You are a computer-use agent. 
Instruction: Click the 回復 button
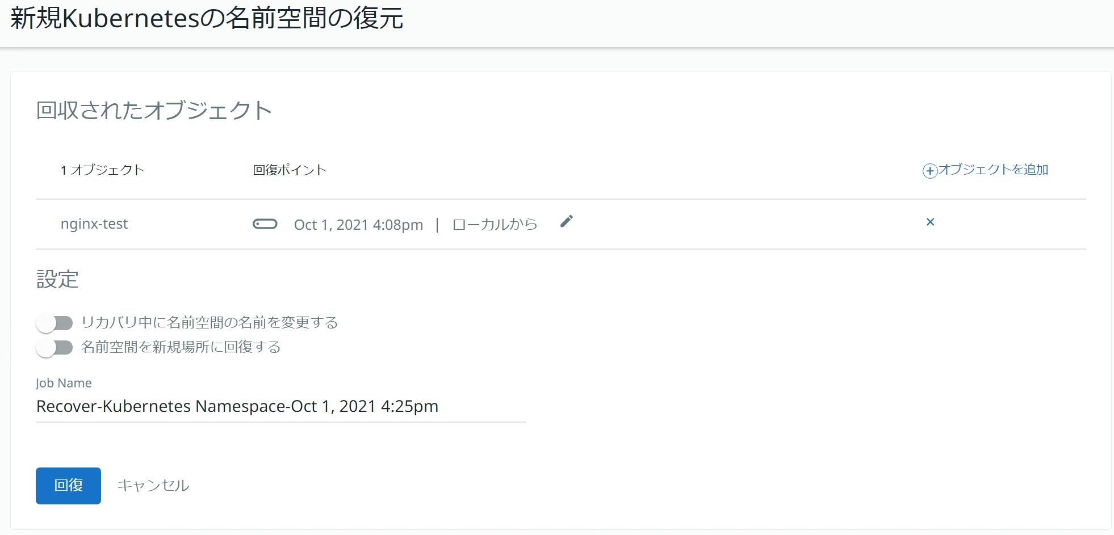(x=68, y=486)
